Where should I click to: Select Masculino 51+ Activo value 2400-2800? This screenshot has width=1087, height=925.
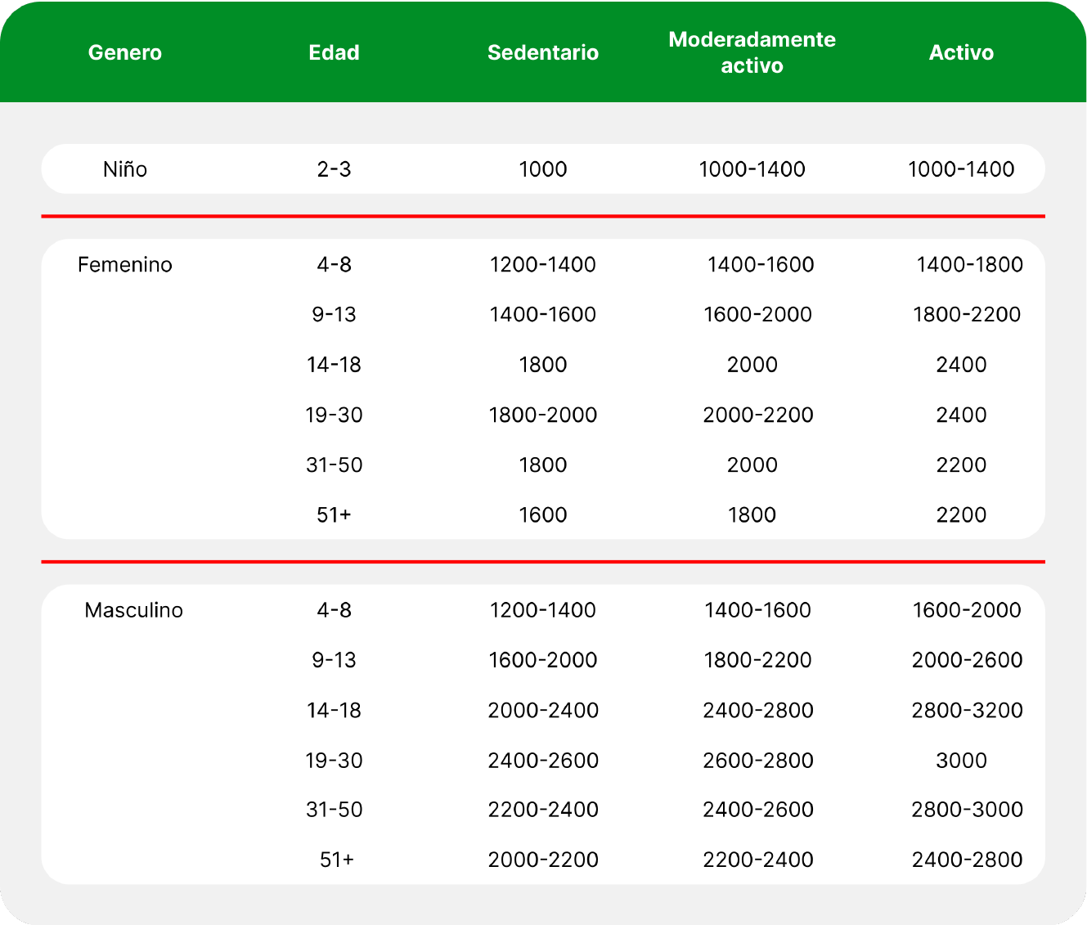point(967,860)
